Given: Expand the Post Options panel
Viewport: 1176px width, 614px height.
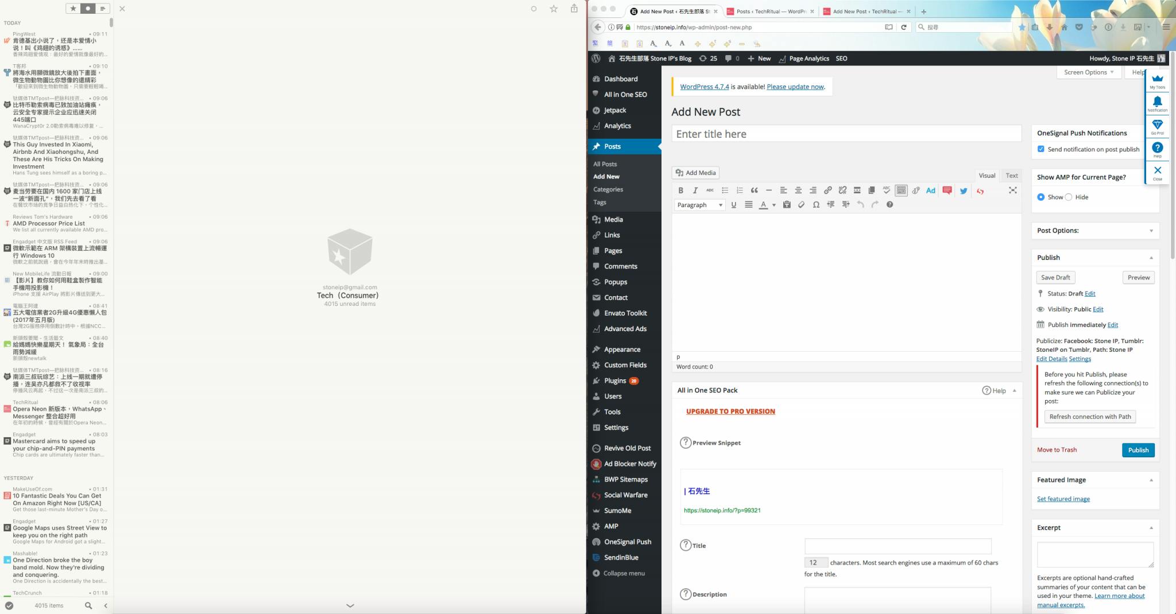Looking at the screenshot, I should pyautogui.click(x=1151, y=231).
